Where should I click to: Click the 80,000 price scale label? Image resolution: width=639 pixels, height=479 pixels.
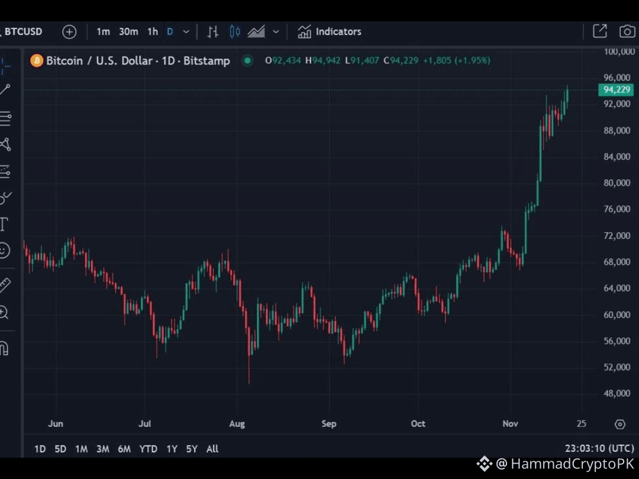(x=617, y=183)
